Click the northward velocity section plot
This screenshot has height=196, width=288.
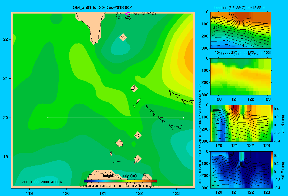pyautogui.click(x=240, y=123)
